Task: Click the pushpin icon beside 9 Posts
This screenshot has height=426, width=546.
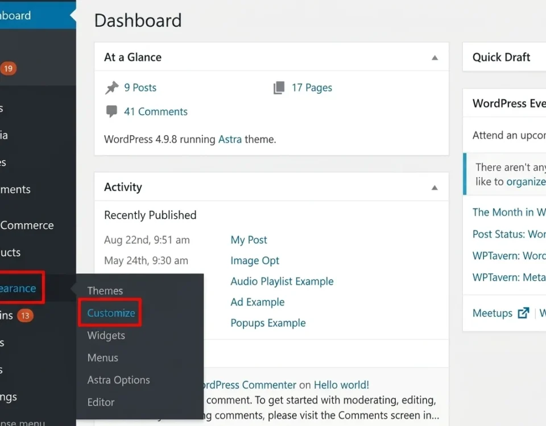Action: point(112,87)
